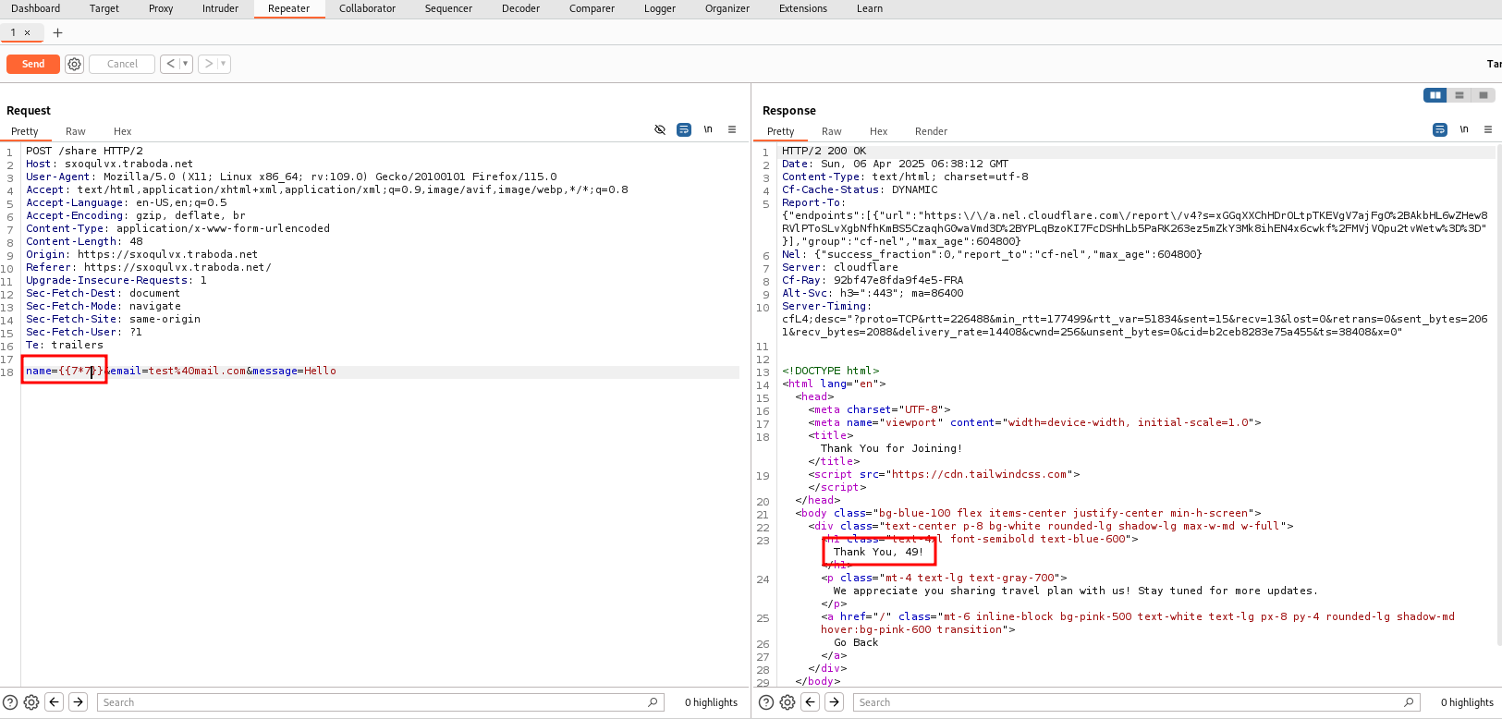Select Request Pretty view tab

[25, 131]
